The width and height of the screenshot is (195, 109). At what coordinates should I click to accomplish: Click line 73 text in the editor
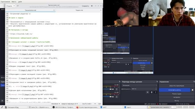(x=34, y=50)
